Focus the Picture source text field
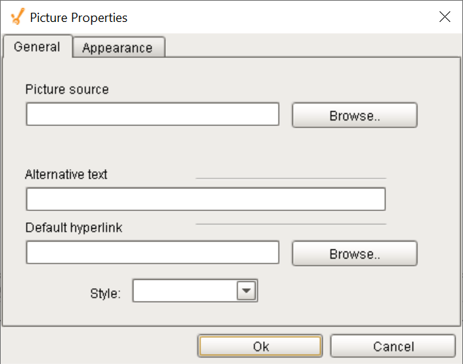 tap(152, 114)
